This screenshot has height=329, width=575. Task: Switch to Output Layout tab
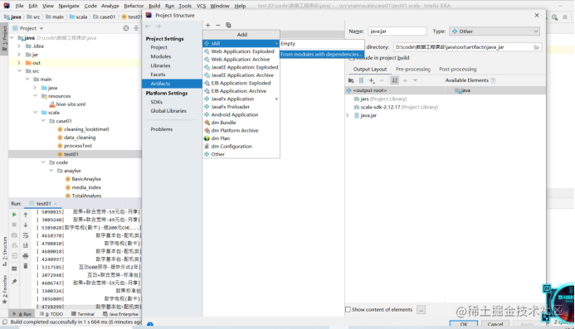pyautogui.click(x=370, y=70)
